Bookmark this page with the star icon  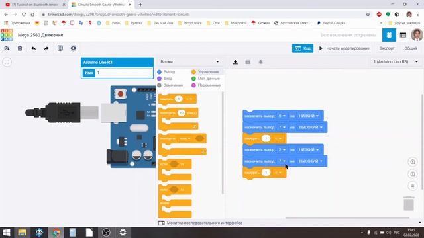point(368,15)
